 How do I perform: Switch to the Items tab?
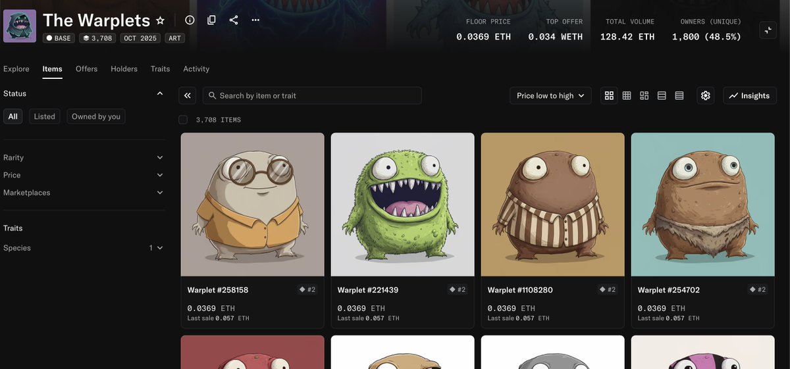(53, 68)
